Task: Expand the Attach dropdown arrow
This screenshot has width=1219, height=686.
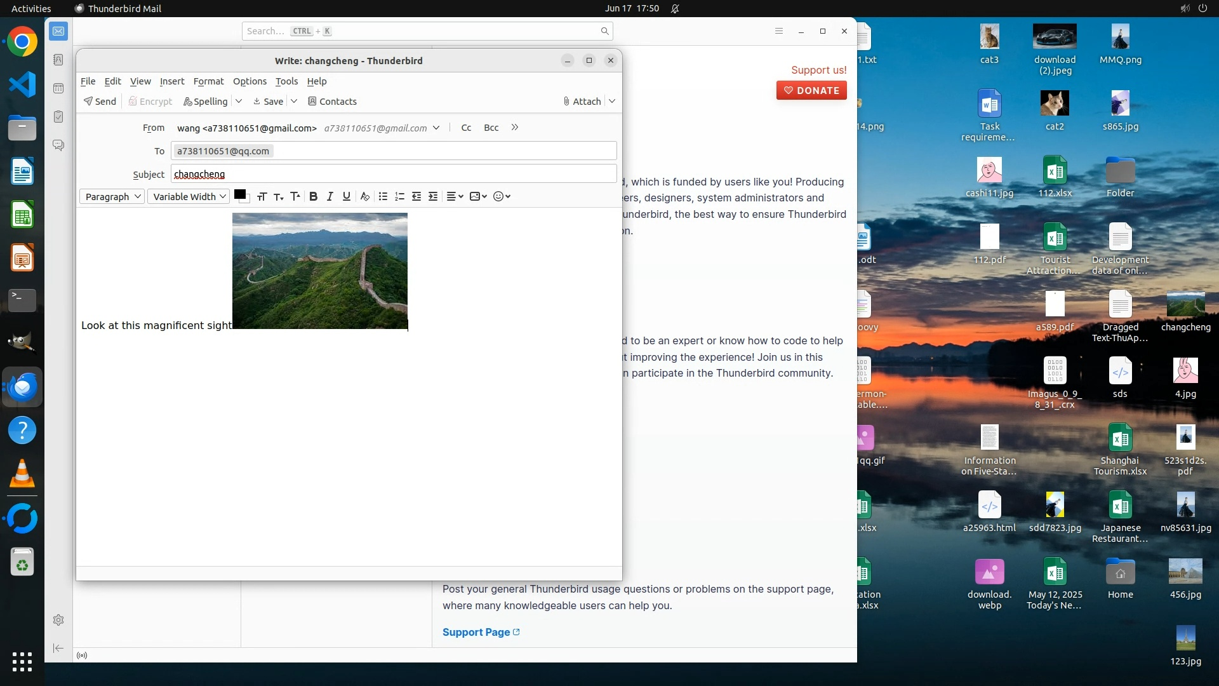Action: pos(612,102)
